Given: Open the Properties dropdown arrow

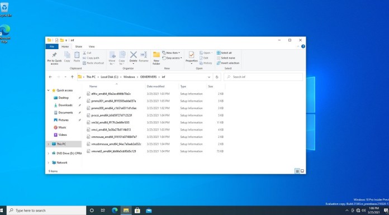Looking at the screenshot, I should pos(191,64).
